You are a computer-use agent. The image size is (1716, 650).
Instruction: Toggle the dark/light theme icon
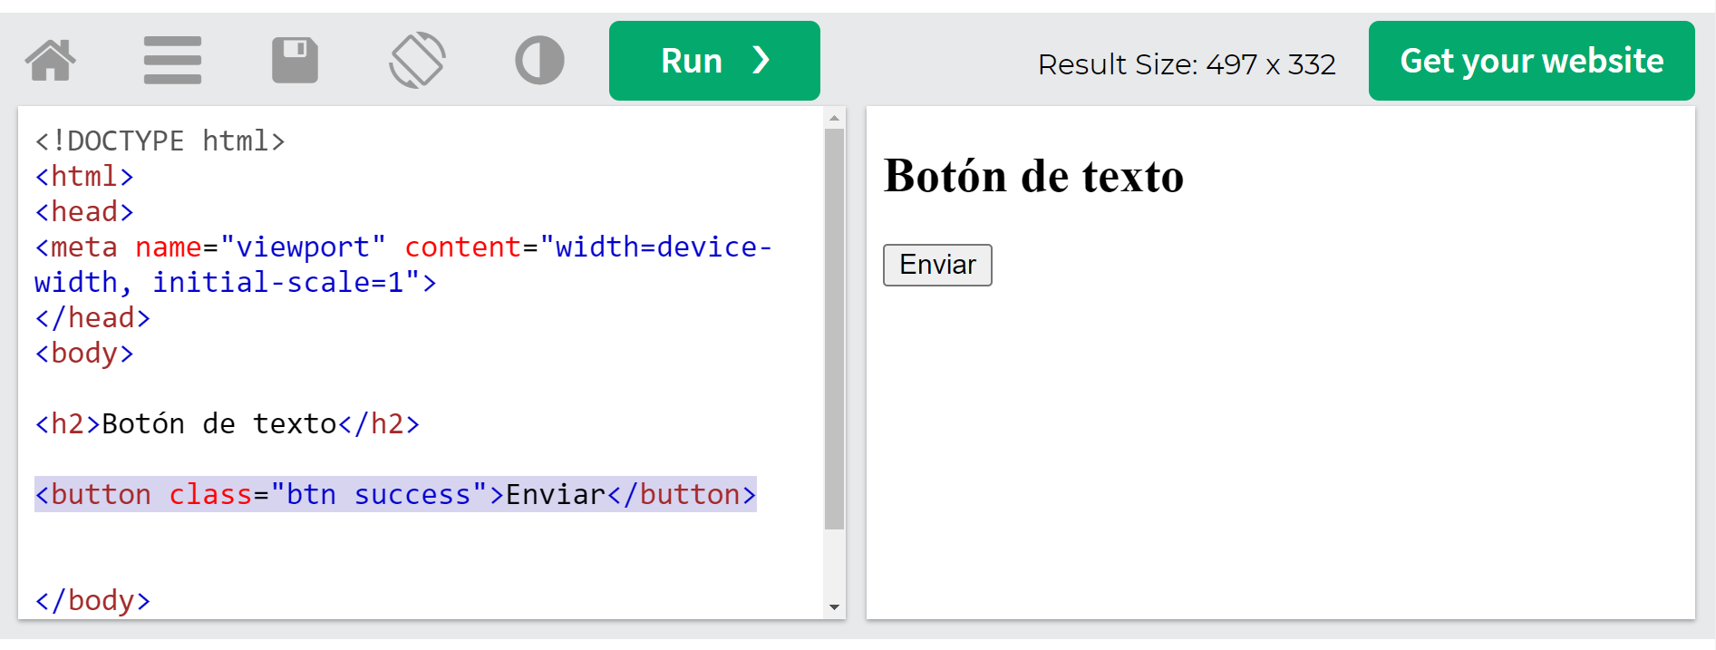pos(539,61)
